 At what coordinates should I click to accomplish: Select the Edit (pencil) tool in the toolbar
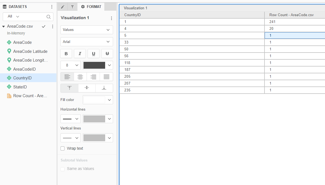(62, 7)
